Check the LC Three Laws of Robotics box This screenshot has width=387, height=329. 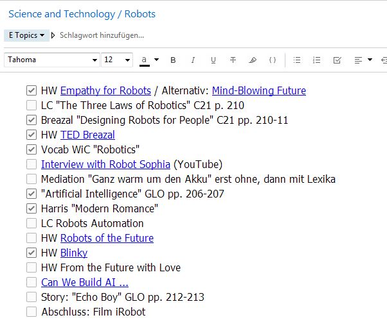(32, 105)
